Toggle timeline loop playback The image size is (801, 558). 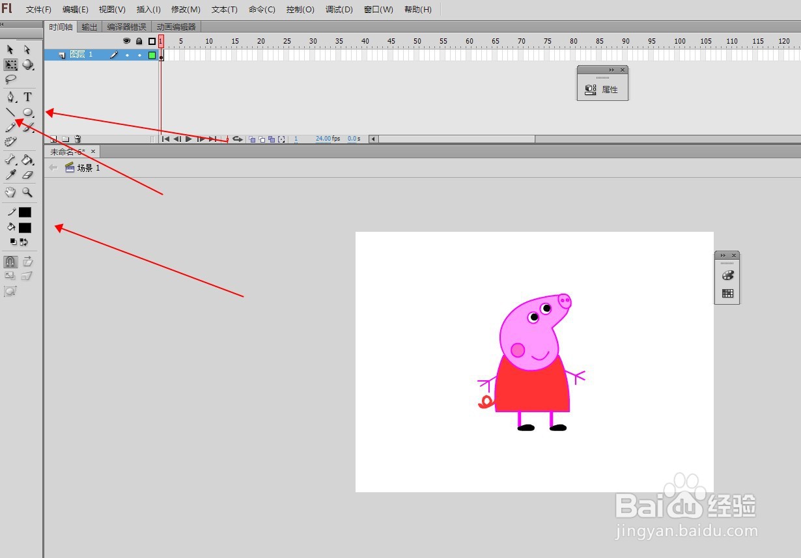pos(238,139)
